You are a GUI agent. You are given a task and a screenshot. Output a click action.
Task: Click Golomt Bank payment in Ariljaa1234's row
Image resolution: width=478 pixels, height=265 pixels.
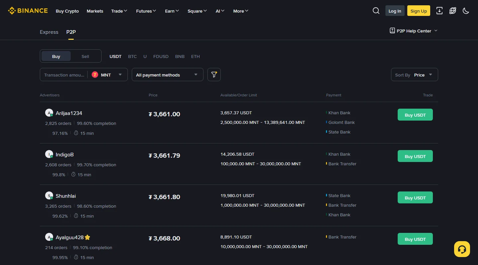tap(342, 122)
